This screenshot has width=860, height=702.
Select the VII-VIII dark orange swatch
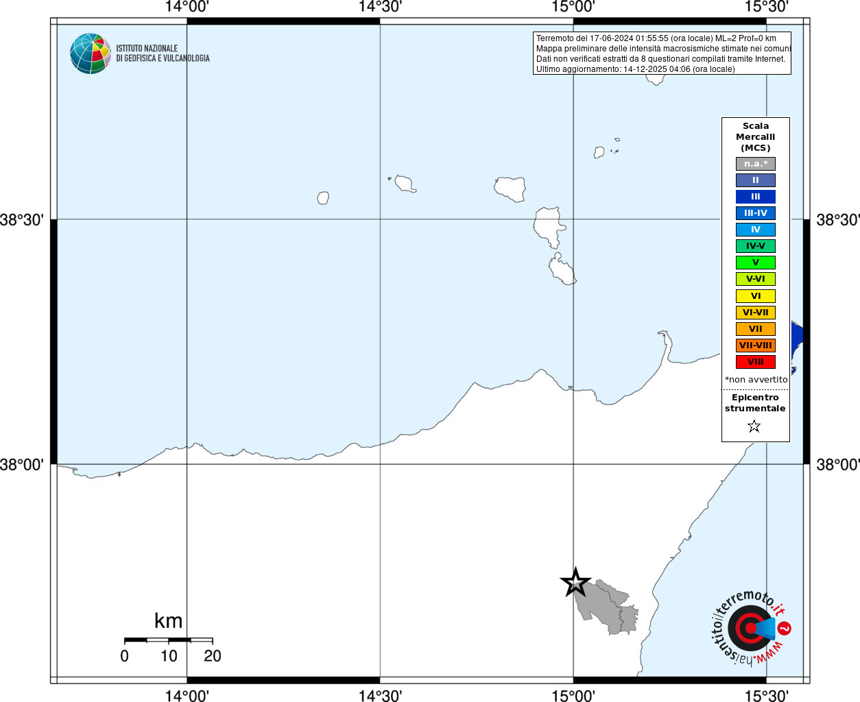[756, 346]
